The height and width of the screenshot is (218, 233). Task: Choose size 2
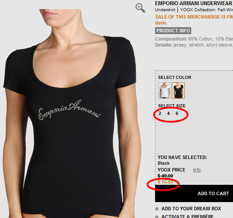point(160,113)
